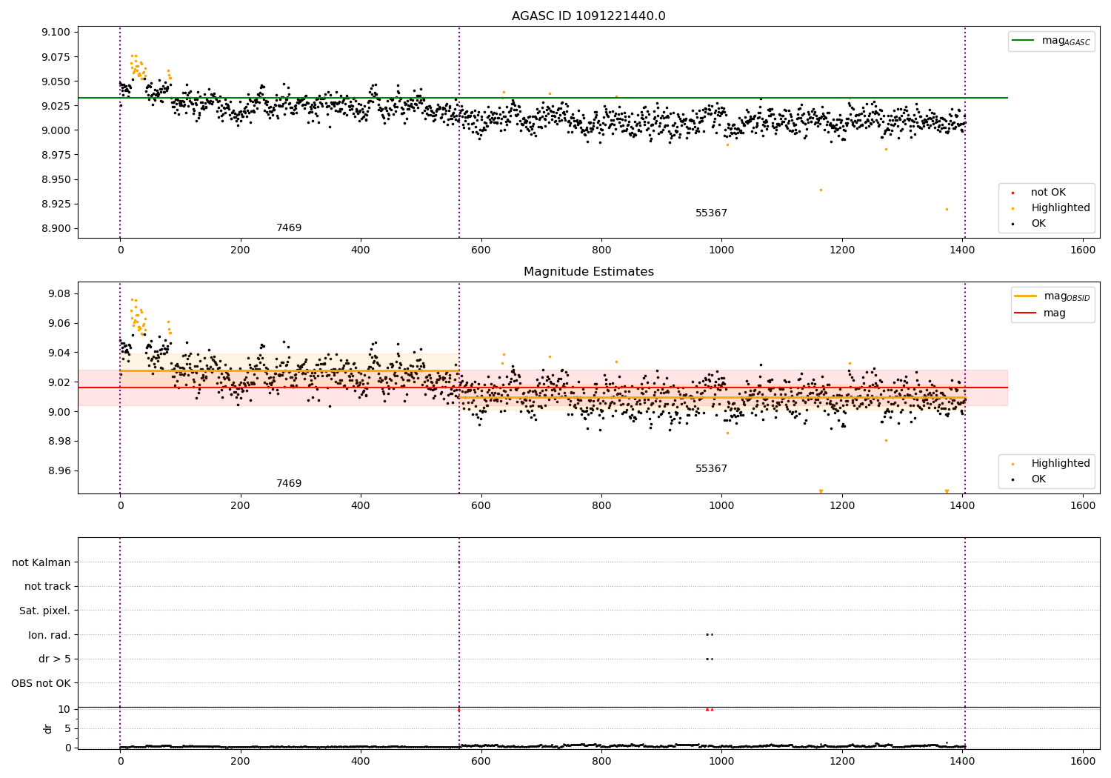Viewport: 1111px width, 778px height.
Task: Click the 'Ion. rad.' axis label
Action: 50,635
